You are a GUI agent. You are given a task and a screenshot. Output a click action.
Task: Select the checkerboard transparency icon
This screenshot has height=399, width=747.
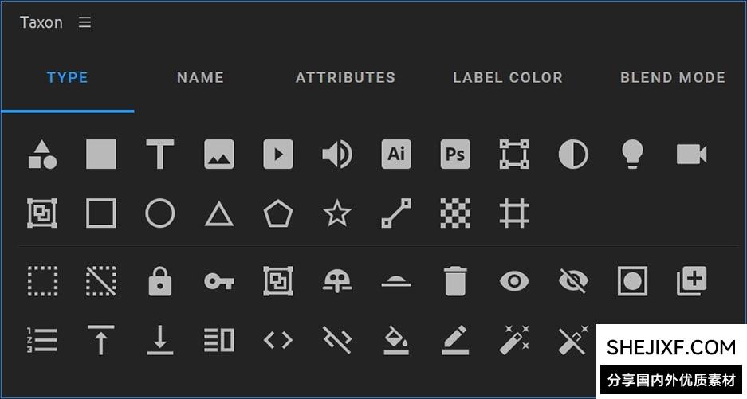[x=455, y=213]
